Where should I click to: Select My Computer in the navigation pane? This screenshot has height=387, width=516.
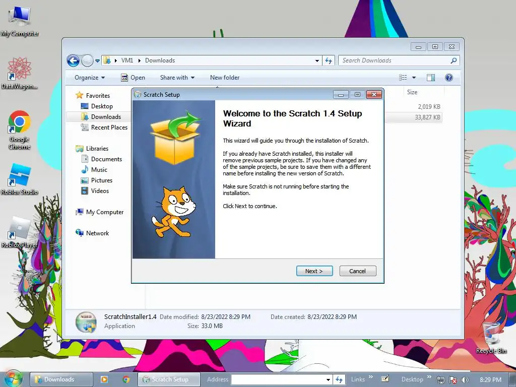click(105, 212)
